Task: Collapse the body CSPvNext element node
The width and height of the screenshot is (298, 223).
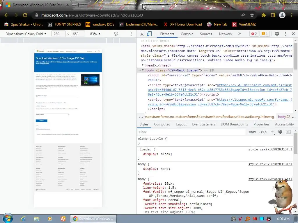Action: coord(143,70)
